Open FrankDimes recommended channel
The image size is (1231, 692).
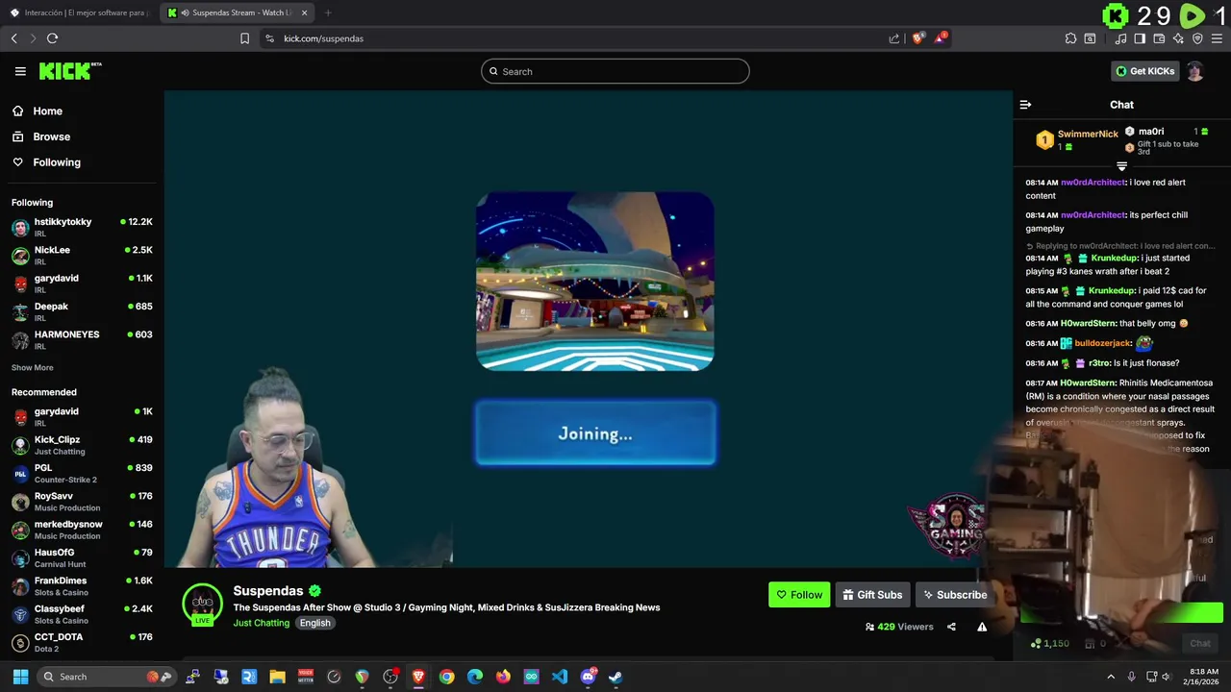click(82, 586)
